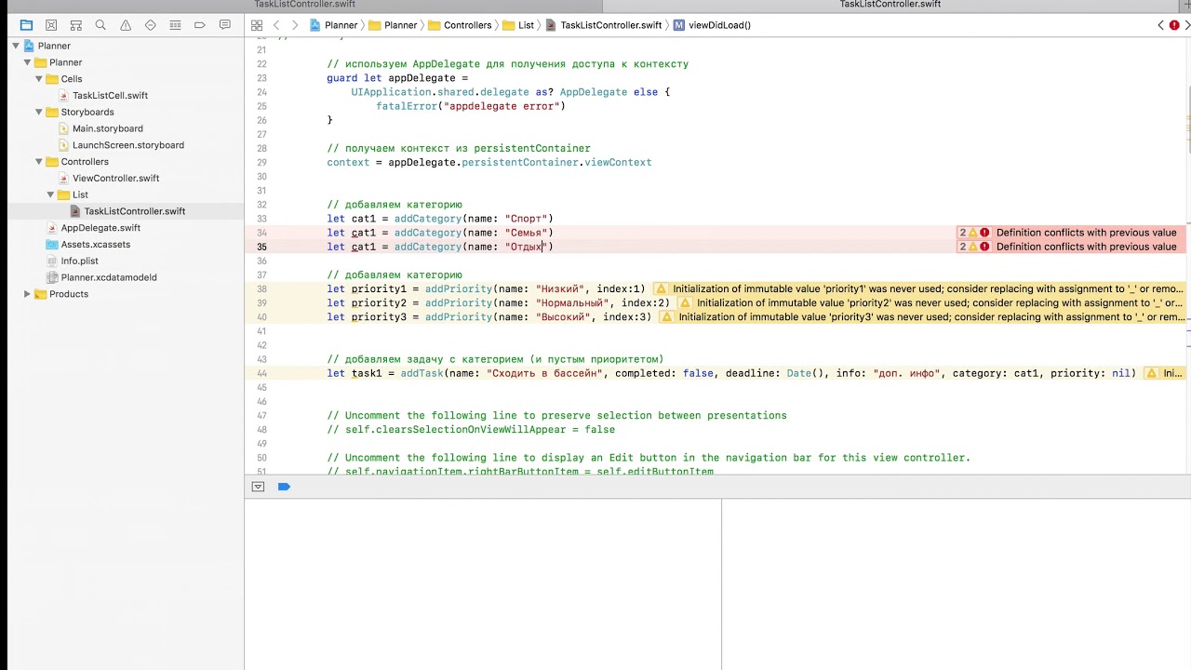Show the Debug navigator
Screen dimensions: 1191x670
coord(175,25)
